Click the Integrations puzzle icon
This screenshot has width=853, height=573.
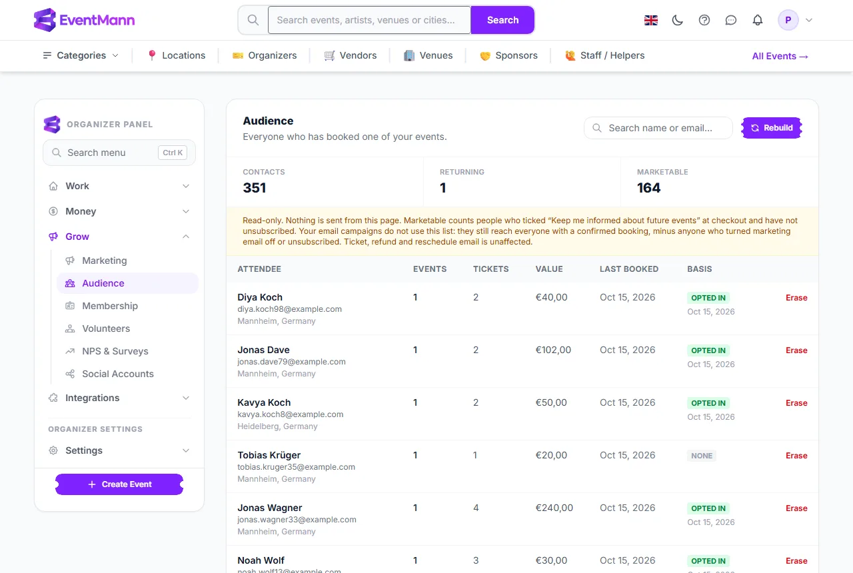click(x=53, y=398)
